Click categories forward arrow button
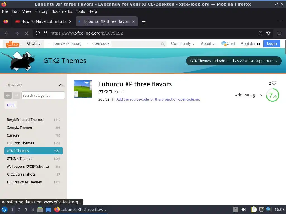The width and height of the screenshot is (286, 214). (x=16, y=95)
